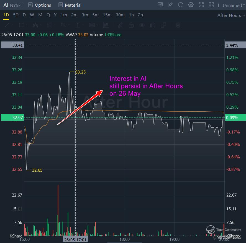The image size is (246, 243).
Task: Expand the measure tool dropdown arrow
Action: tap(83, 25)
